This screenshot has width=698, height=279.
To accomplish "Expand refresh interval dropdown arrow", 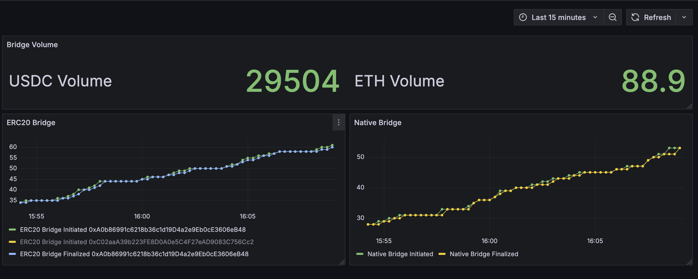I will (684, 17).
